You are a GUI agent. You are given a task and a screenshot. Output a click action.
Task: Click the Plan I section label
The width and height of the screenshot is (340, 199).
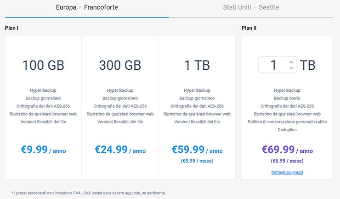tap(11, 28)
